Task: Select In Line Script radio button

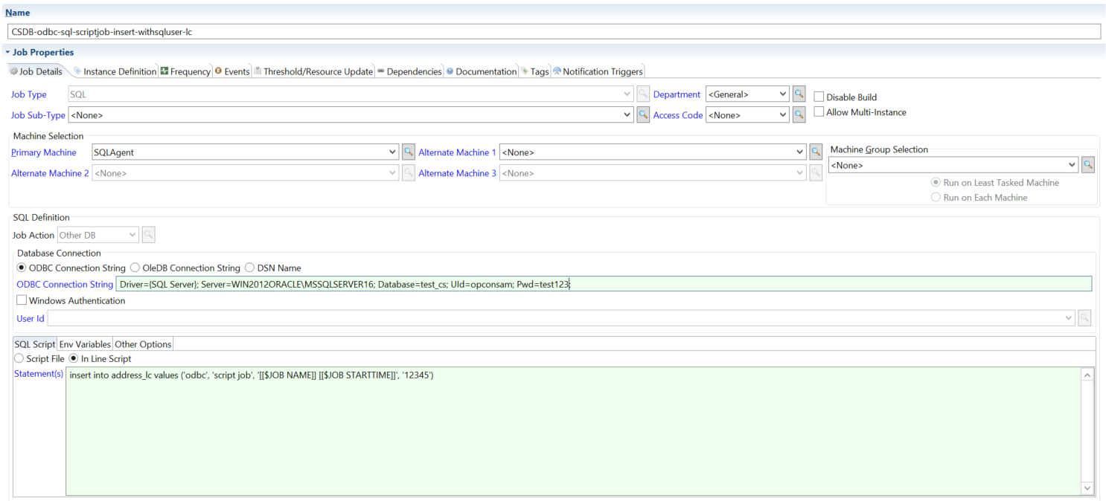Action: coord(74,358)
